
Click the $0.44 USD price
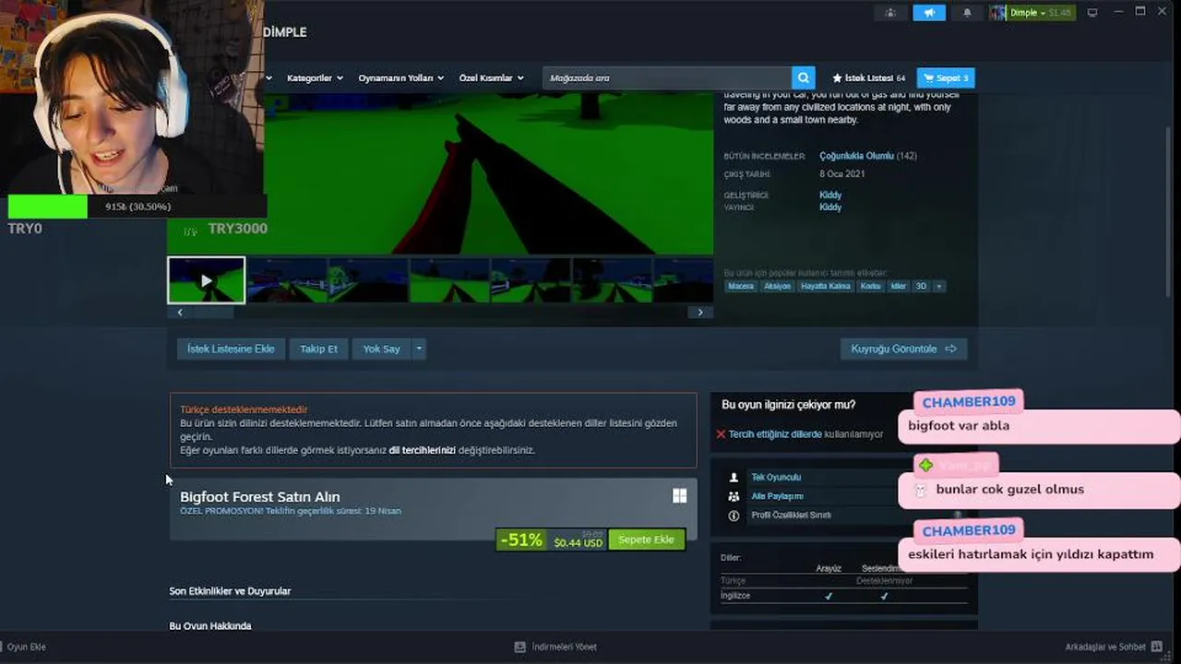point(579,543)
